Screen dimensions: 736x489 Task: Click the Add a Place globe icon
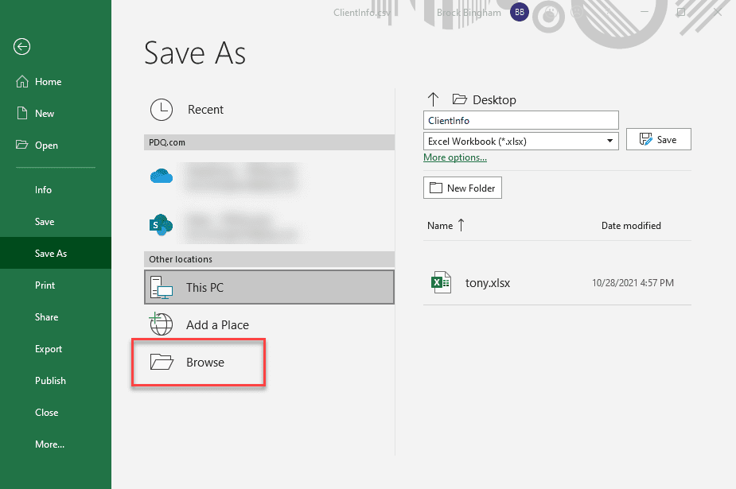(x=161, y=324)
